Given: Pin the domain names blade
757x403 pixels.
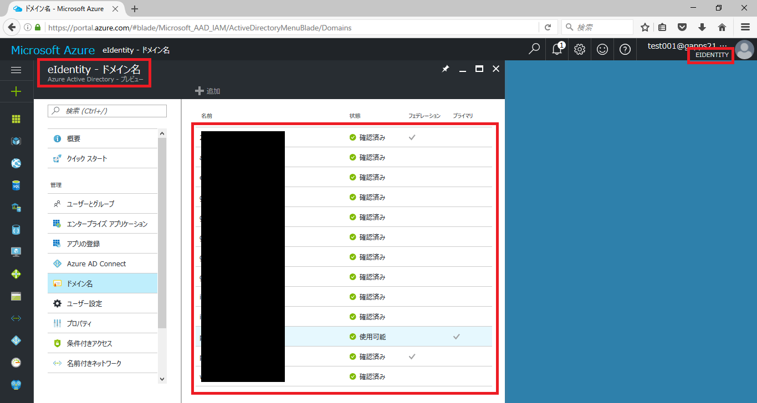Looking at the screenshot, I should 446,69.
